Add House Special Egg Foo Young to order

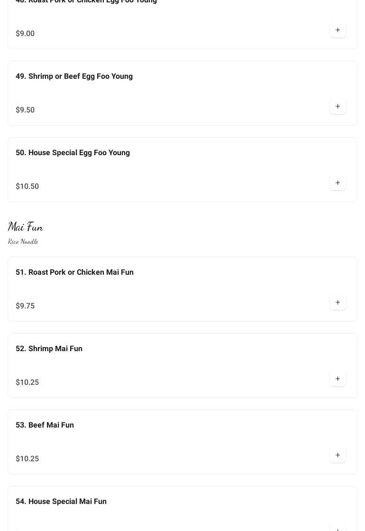pyautogui.click(x=338, y=183)
